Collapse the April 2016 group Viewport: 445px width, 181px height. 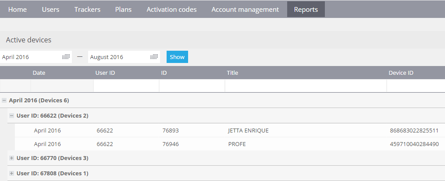coord(4,101)
